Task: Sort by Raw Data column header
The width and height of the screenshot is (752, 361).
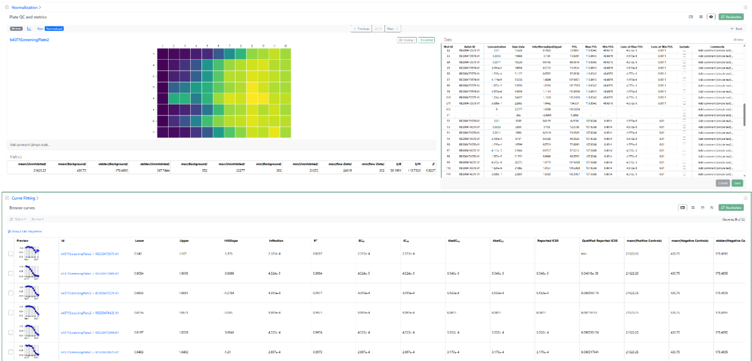Action: 518,46
